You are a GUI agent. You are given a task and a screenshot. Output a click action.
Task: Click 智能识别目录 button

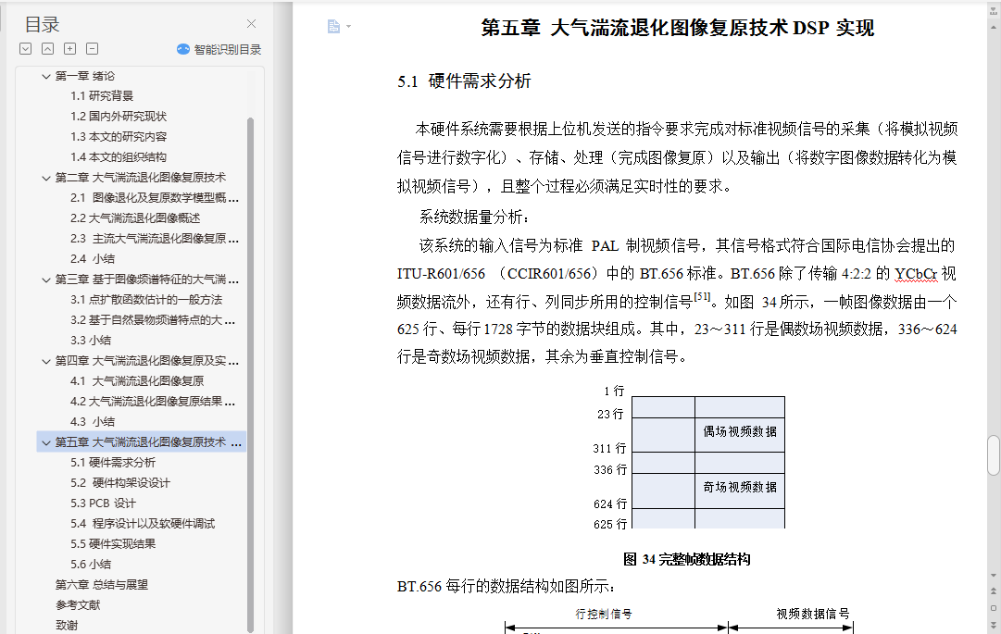pos(219,49)
